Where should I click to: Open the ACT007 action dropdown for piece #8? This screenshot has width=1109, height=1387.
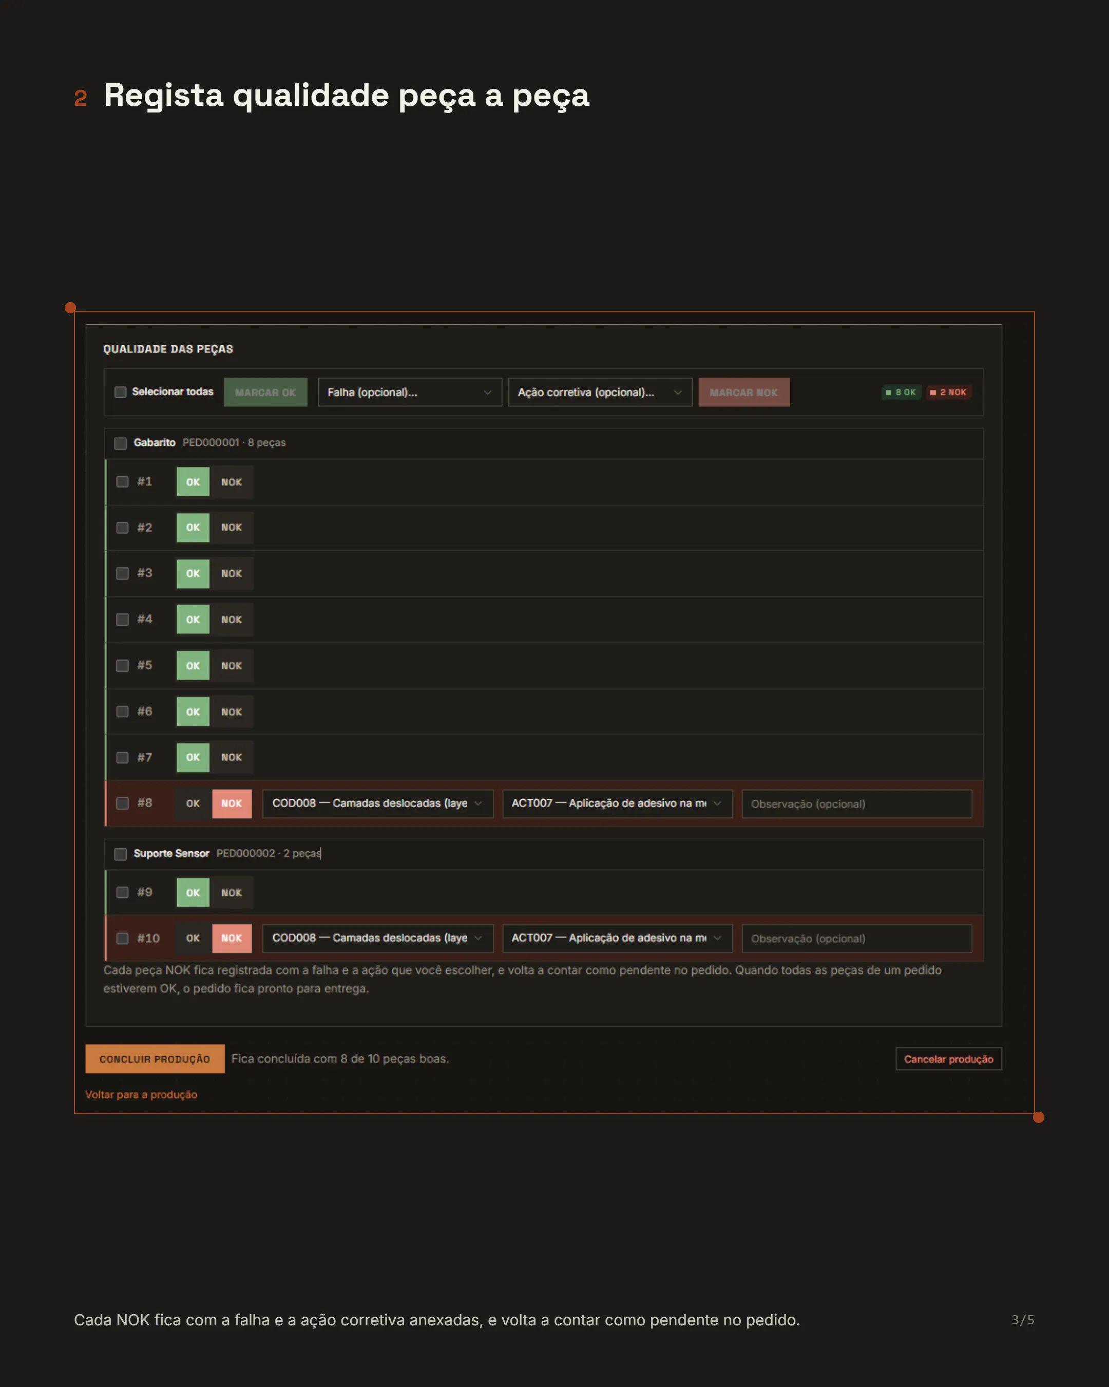point(617,803)
